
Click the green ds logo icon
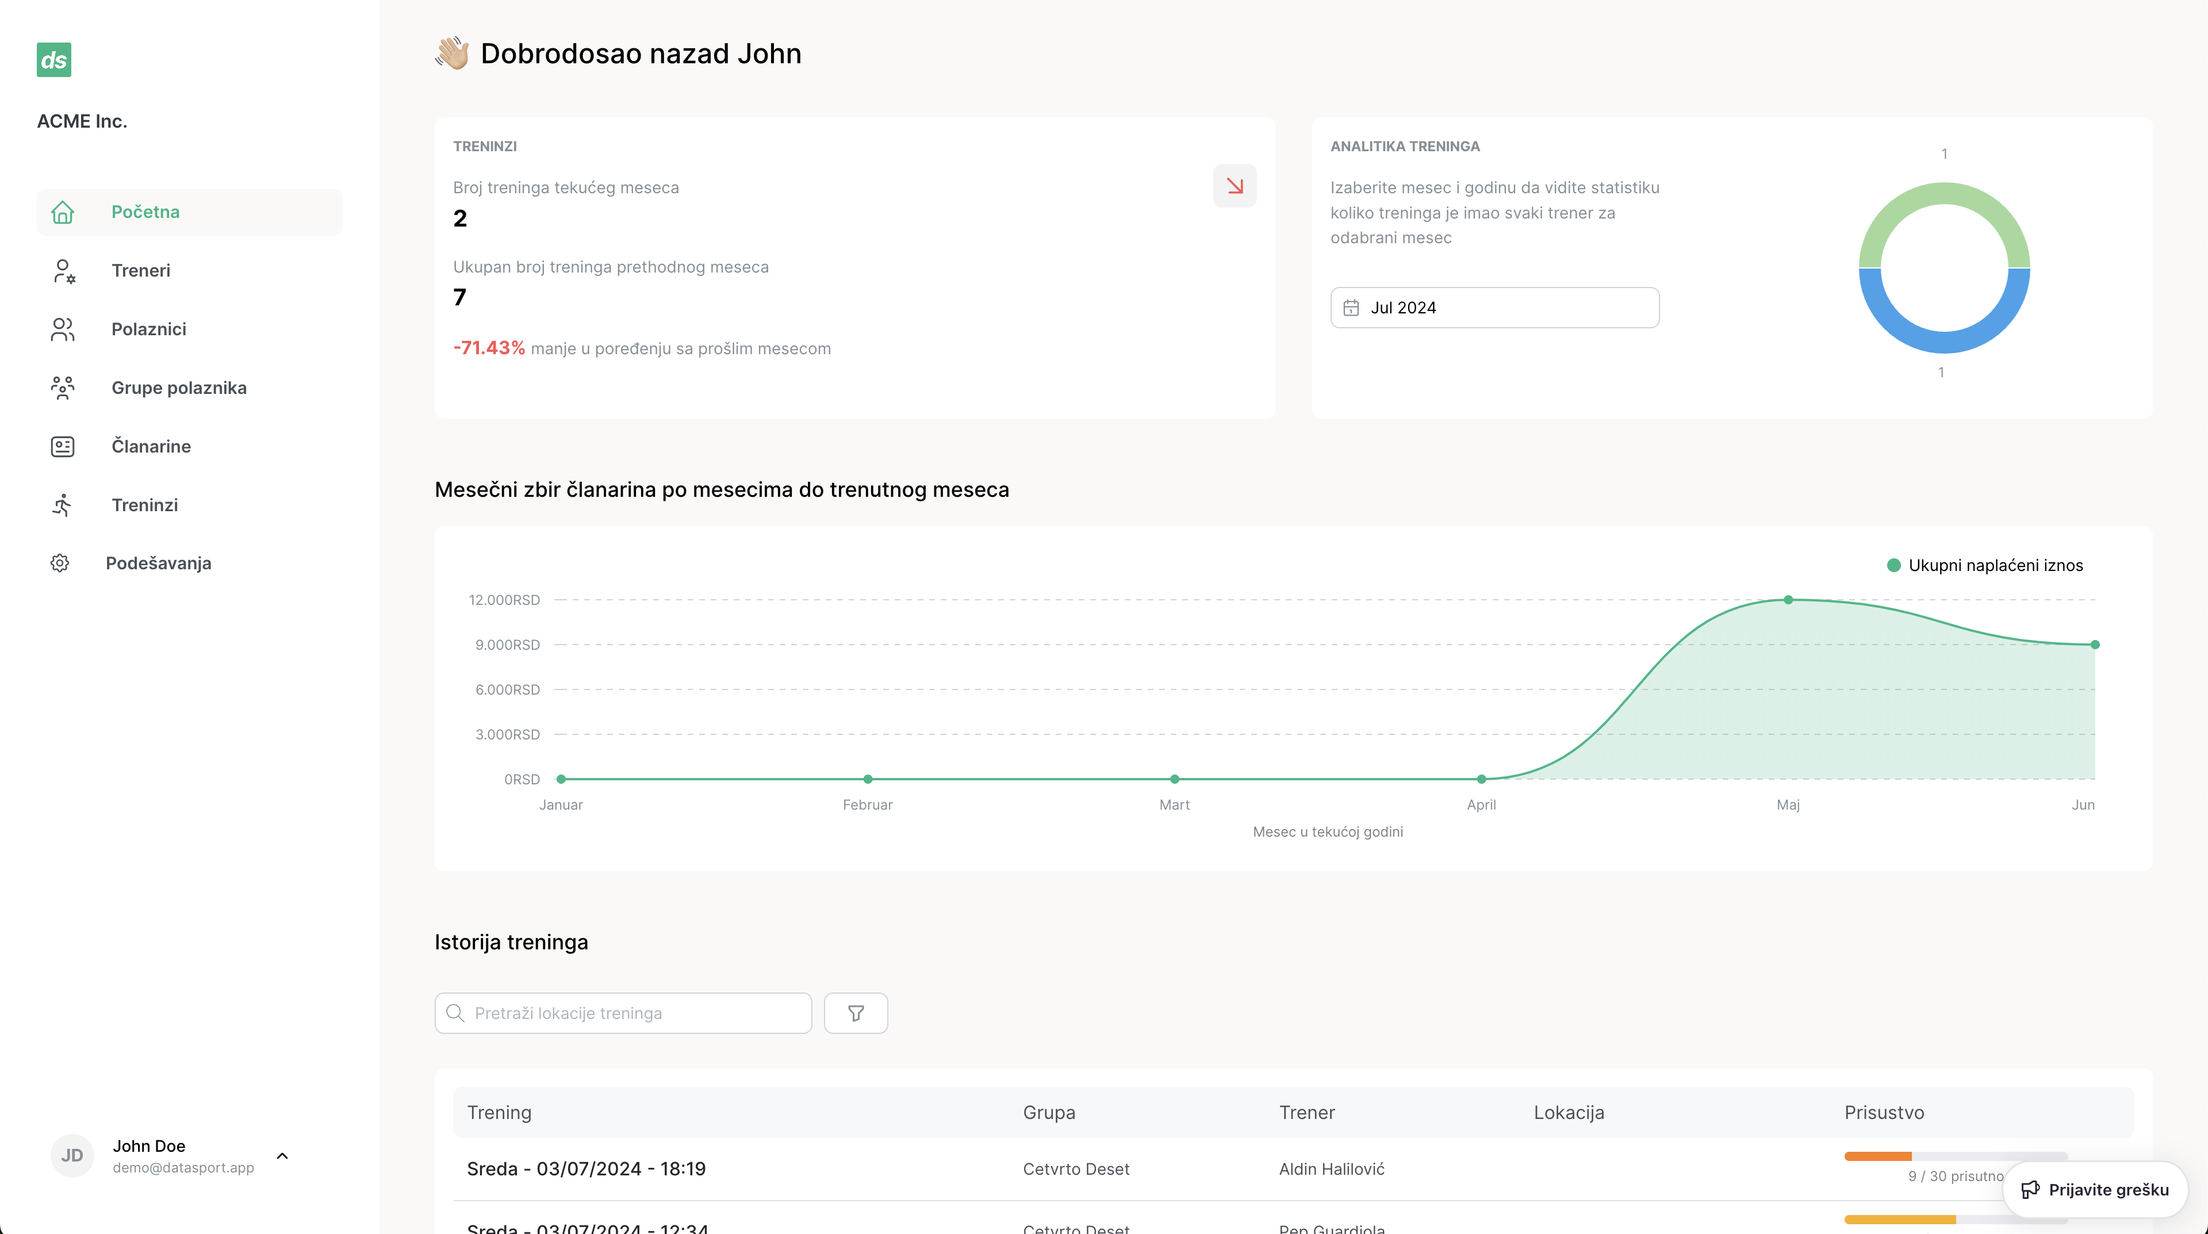tap(54, 60)
